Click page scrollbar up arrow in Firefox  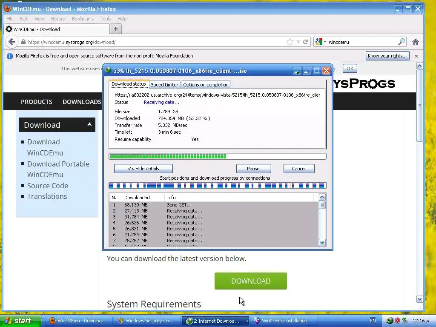pos(419,66)
